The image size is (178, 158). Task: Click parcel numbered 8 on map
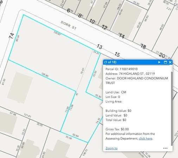click(x=80, y=16)
